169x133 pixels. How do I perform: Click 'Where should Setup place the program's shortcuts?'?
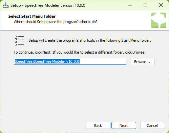pyautogui.click(x=56, y=22)
